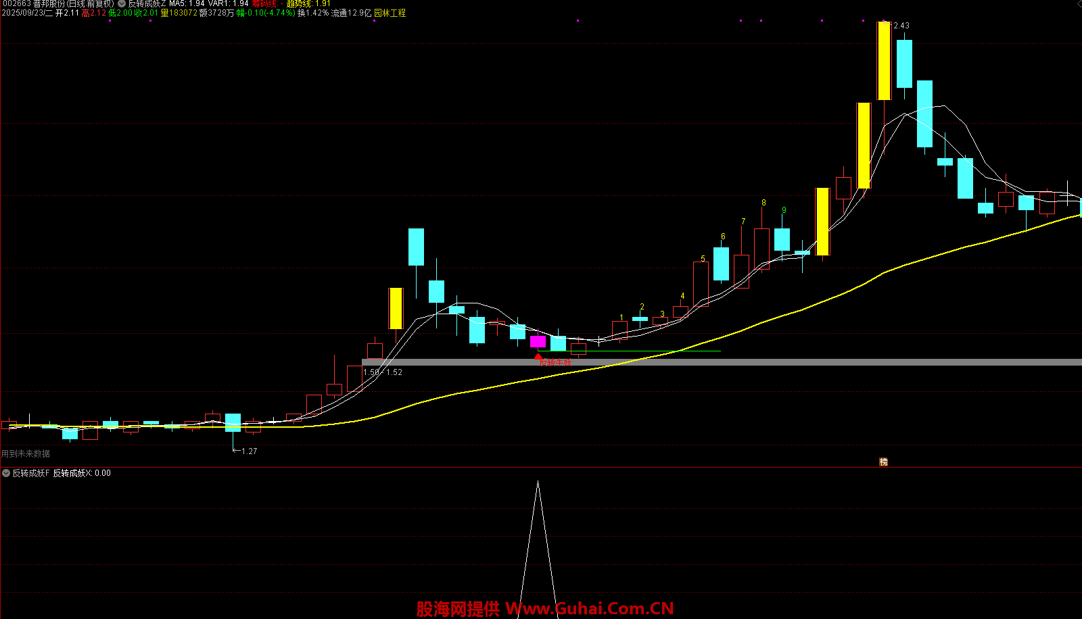Expand the 反转成妖Z indicator dropdown arrow
The image size is (1082, 619).
coord(122,3)
